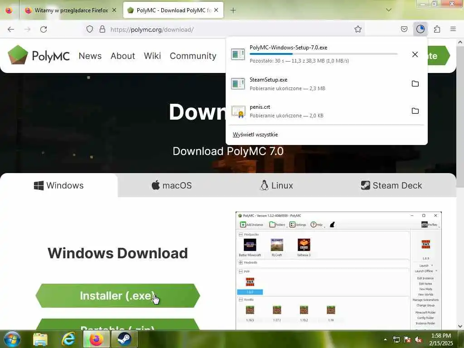The height and width of the screenshot is (348, 464).
Task: Click the PolyMC logo in site header
Action: point(39,55)
